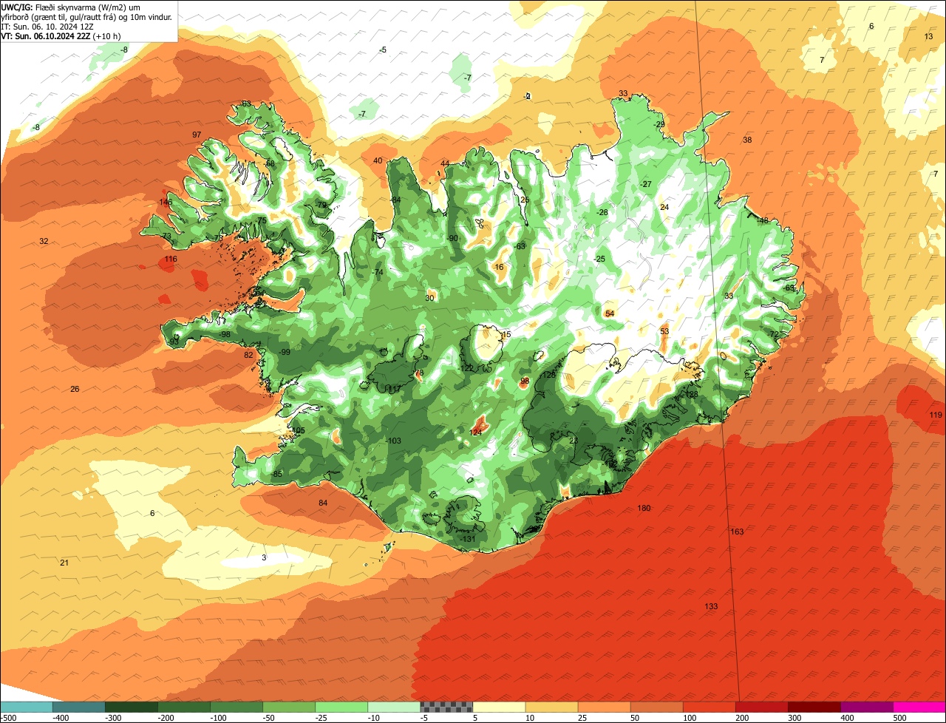Click the '54' flux value in the highlands
The height and width of the screenshot is (723, 946).
610,313
